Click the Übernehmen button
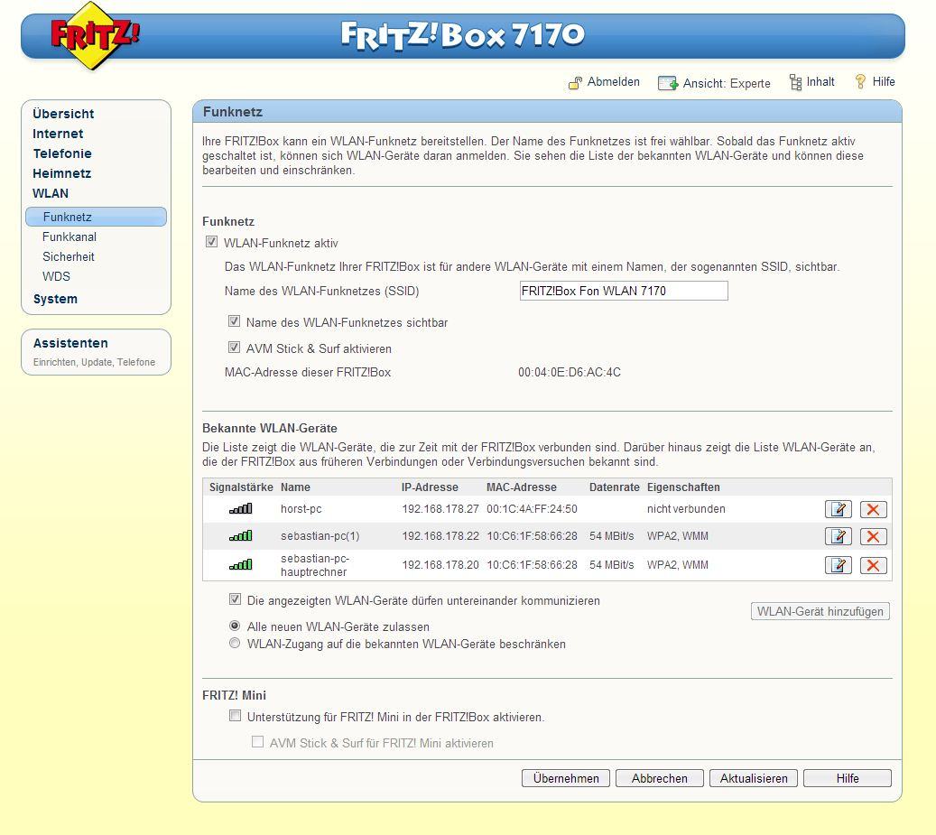936x835 pixels. click(566, 778)
